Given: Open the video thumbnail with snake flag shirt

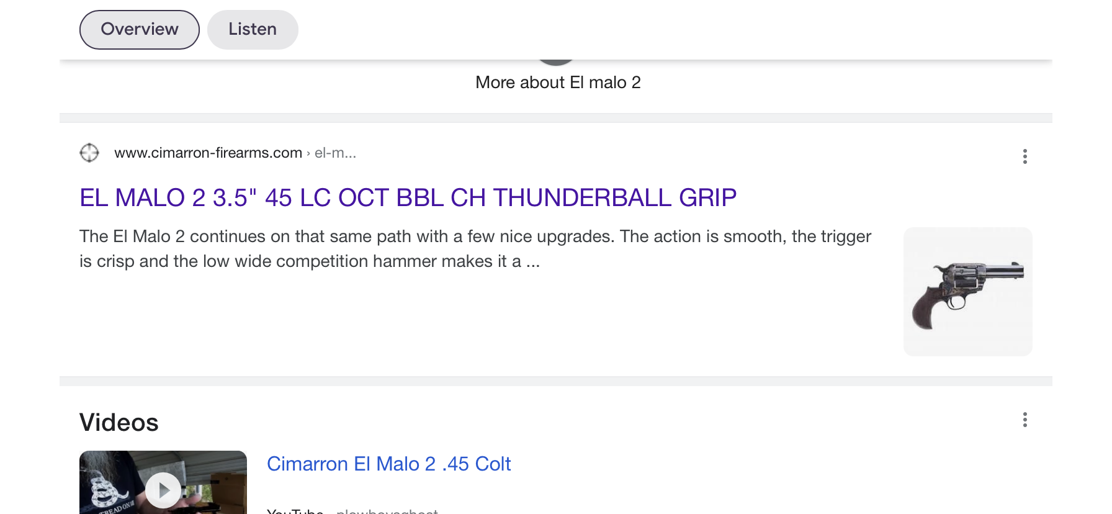Looking at the screenshot, I should point(163,482).
